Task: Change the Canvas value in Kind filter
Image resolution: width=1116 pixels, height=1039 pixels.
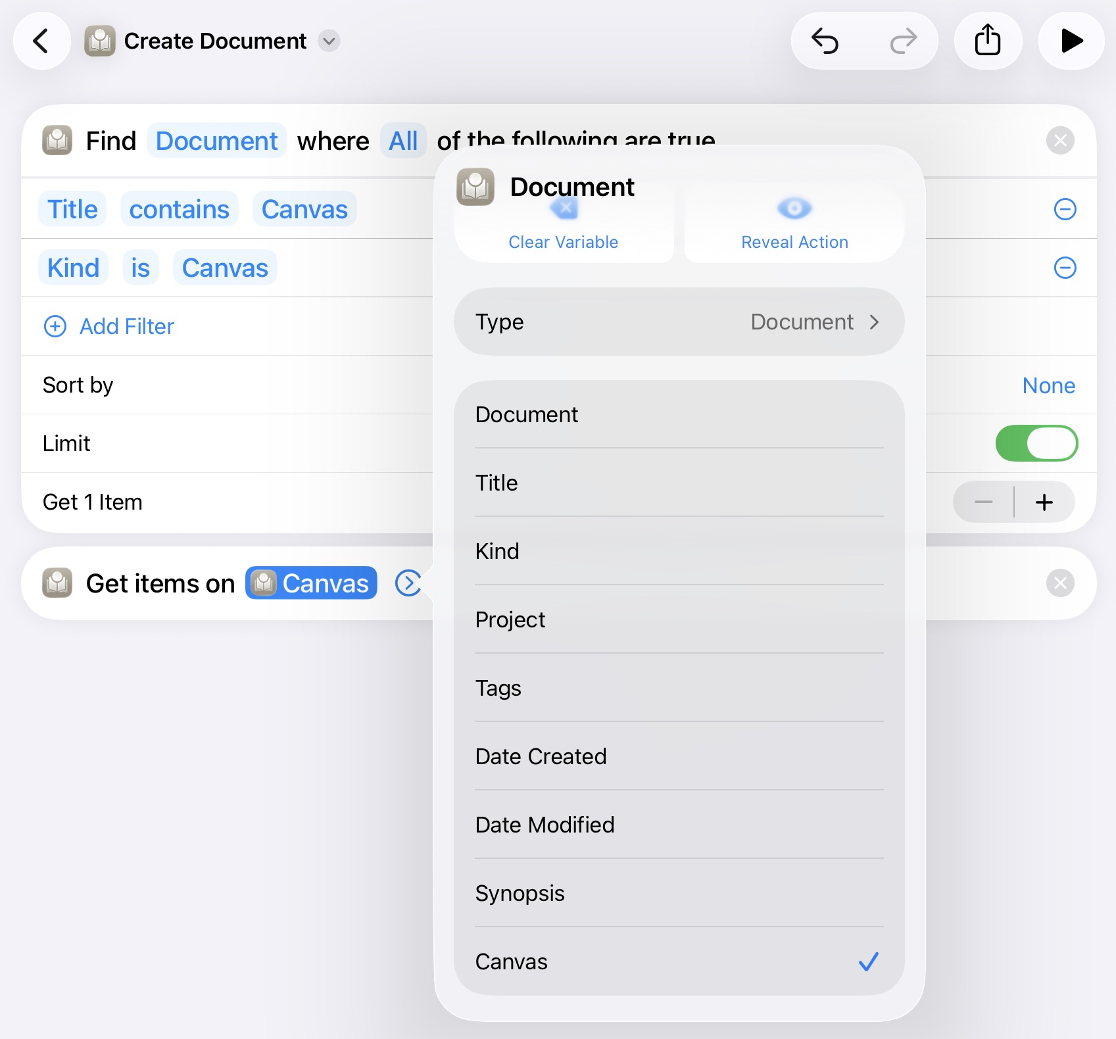Action: coord(225,268)
